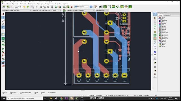Zoom to fit board icon
181x101 pixels.
(x=48, y=7)
